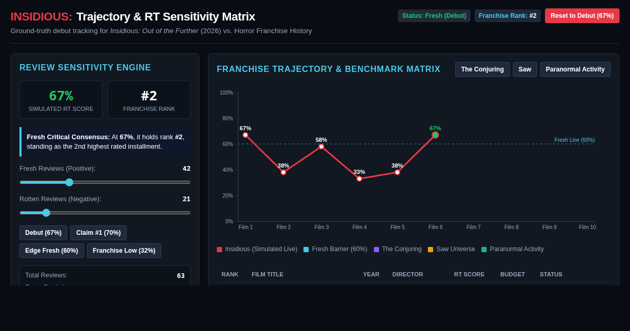This screenshot has width=630, height=331.
Task: Click the 67% Simulated RT Score card
Action: (61, 100)
